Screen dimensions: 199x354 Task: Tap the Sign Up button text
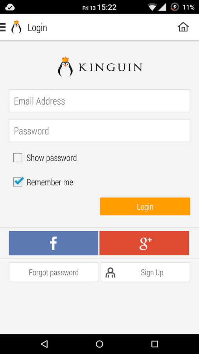tap(152, 273)
